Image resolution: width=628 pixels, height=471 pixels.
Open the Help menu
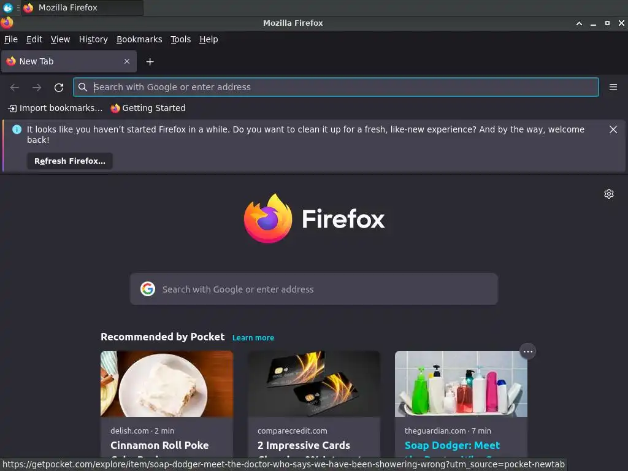(209, 39)
